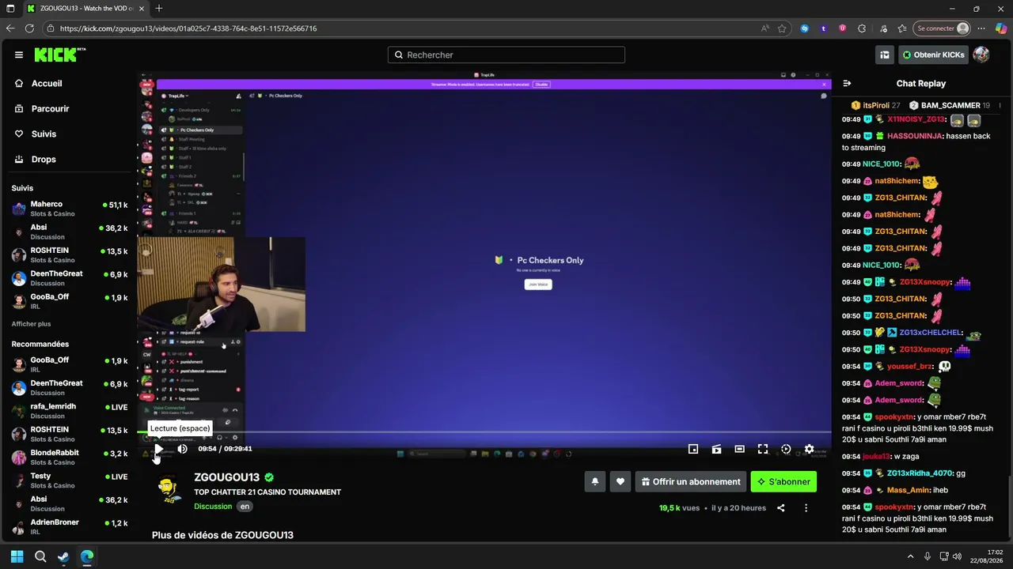Collapse the Chat Replay panel
This screenshot has width=1013, height=569.
pyautogui.click(x=847, y=83)
